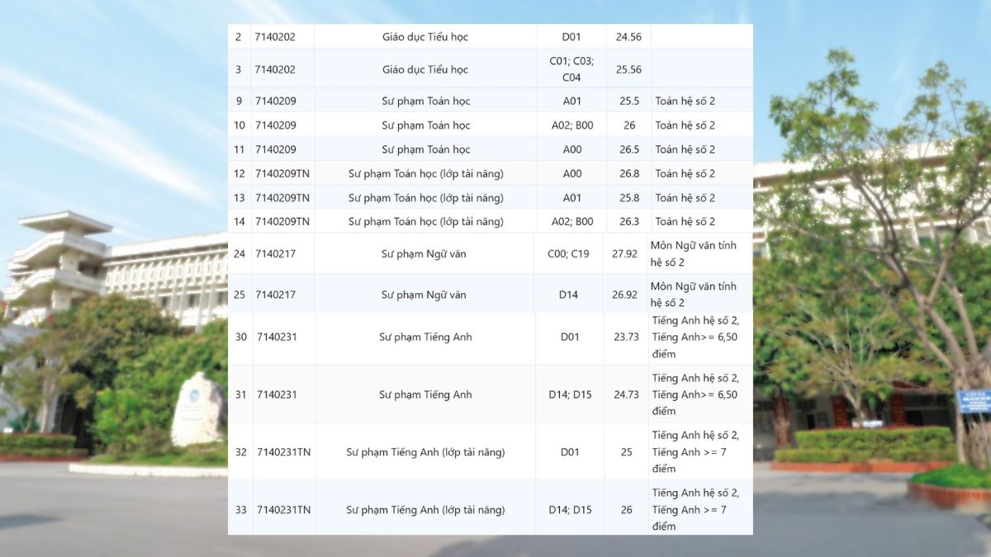Click code 7140209 in row 10

(275, 125)
